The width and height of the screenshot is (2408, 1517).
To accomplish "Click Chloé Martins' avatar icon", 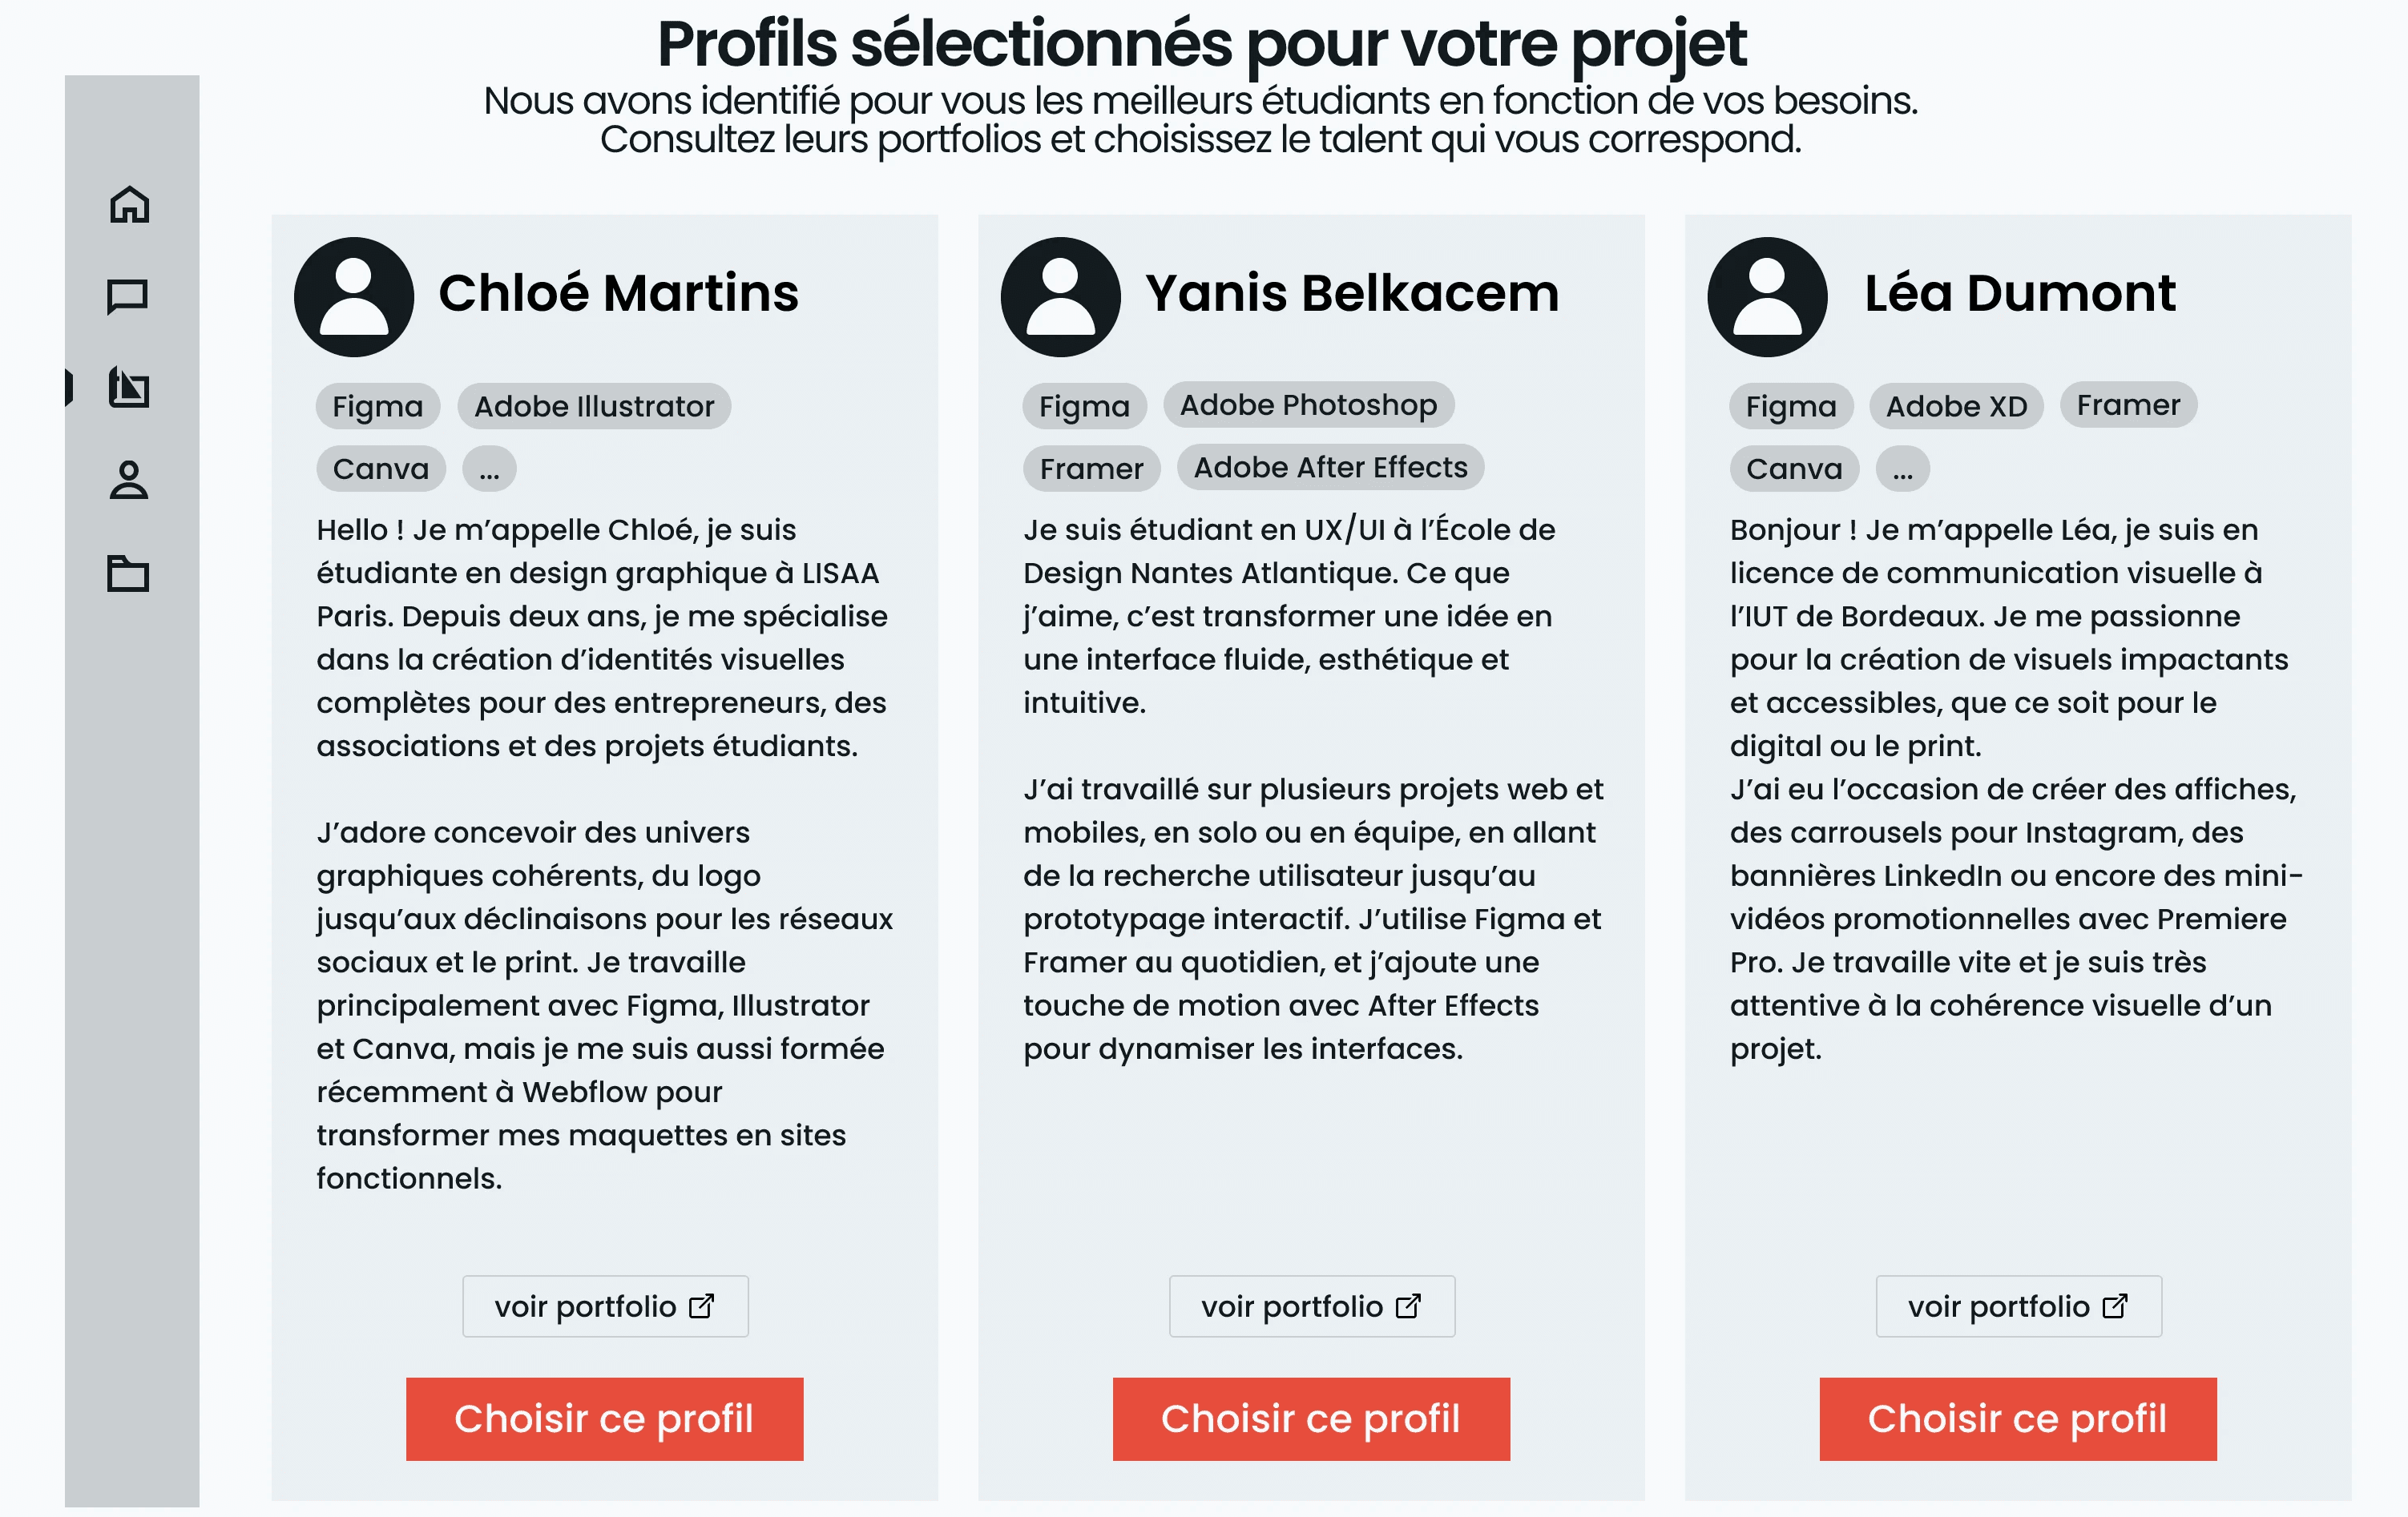I will [354, 297].
